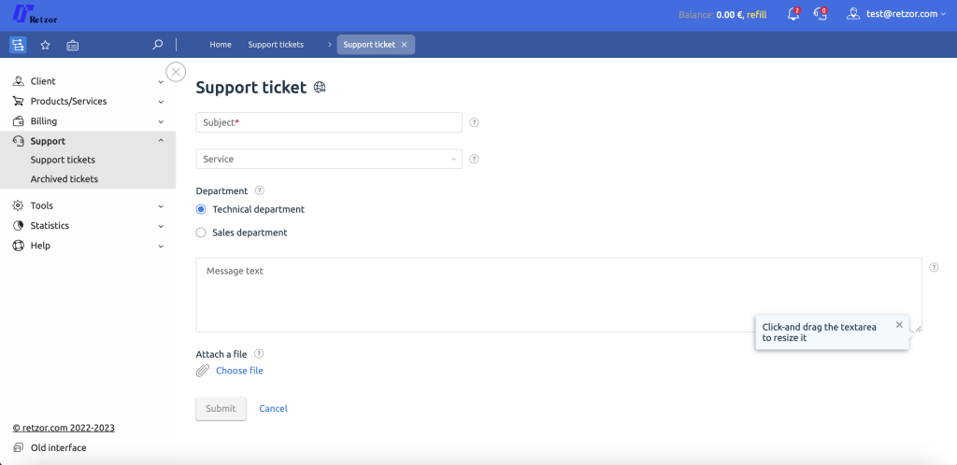Go to the Support tickets breadcrumb tab
The width and height of the screenshot is (957, 465).
[x=276, y=45]
